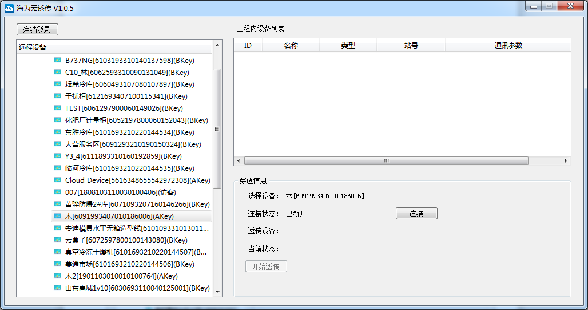
Task: Click the device icon beside 干扰柜
Action: point(57,96)
